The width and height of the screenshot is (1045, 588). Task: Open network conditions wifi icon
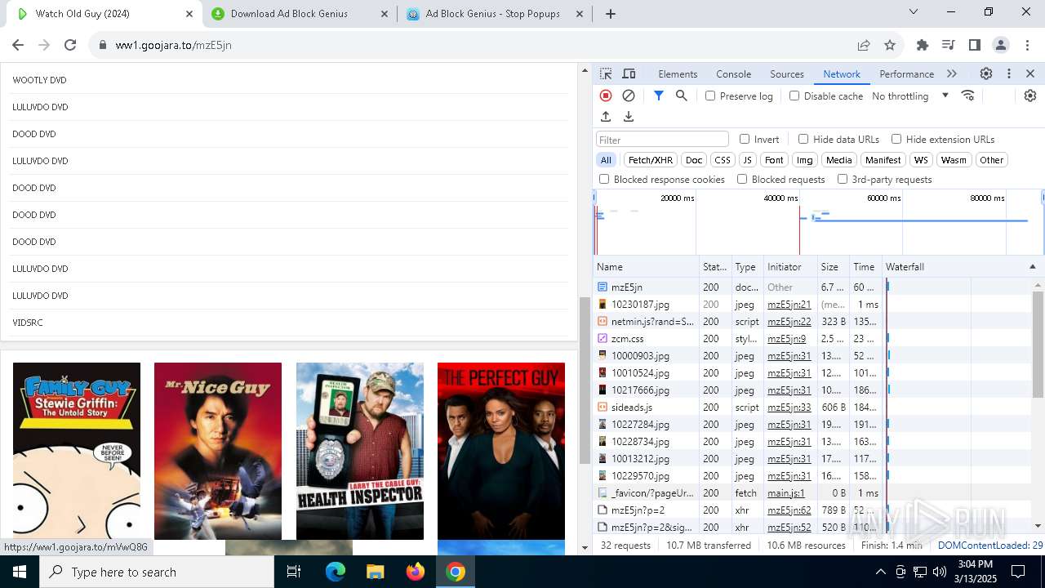pyautogui.click(x=968, y=96)
